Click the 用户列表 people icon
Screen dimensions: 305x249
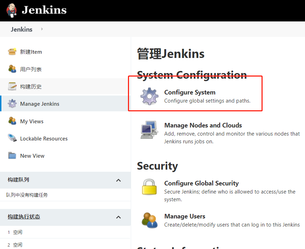(x=12, y=69)
